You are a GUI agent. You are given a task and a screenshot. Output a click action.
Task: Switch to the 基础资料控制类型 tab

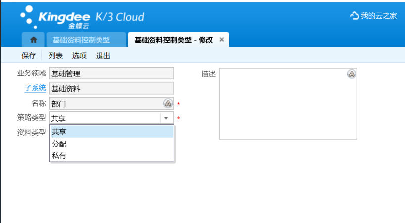click(81, 40)
